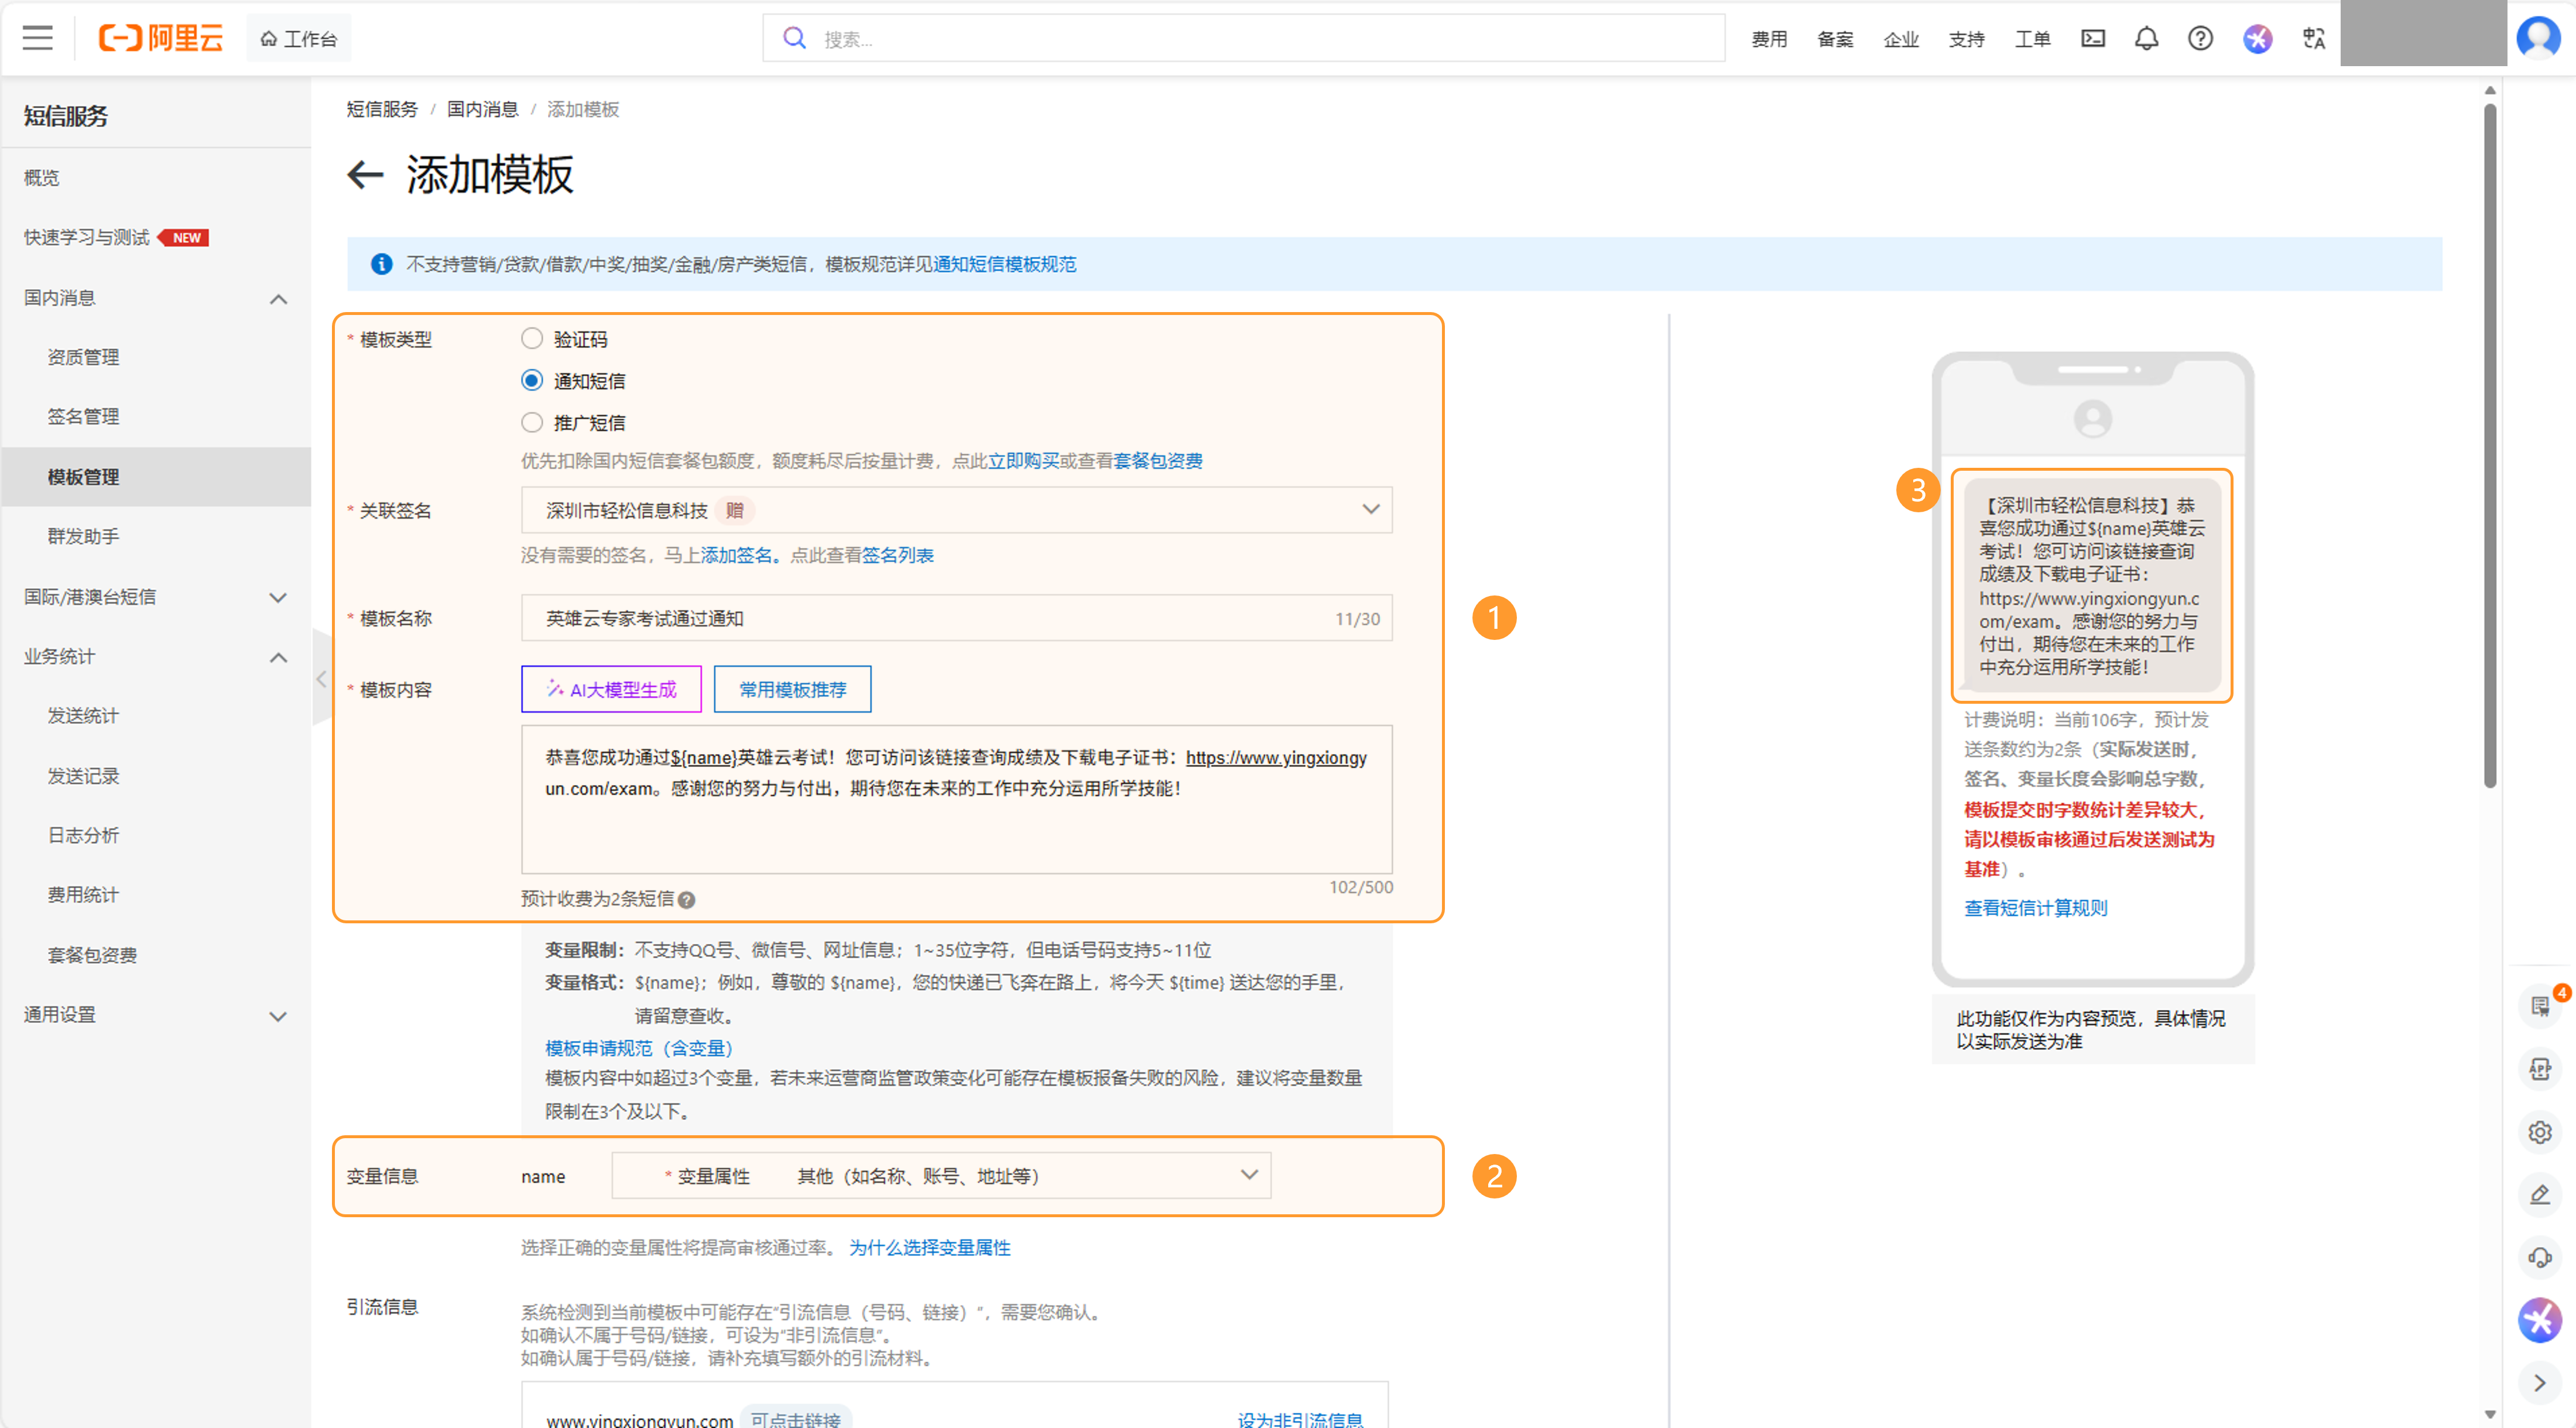Image resolution: width=2576 pixels, height=1428 pixels.
Task: Select the 推广短信 template type
Action: click(x=532, y=422)
